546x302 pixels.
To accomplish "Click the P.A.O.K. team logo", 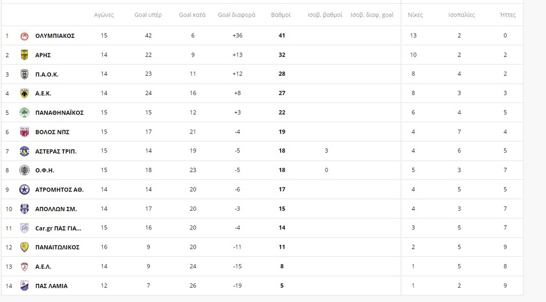I will pos(25,74).
